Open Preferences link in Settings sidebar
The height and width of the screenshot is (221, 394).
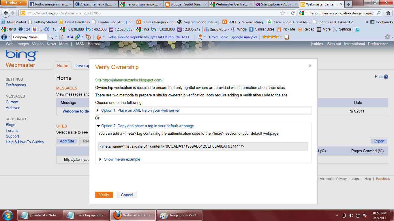tap(16, 85)
